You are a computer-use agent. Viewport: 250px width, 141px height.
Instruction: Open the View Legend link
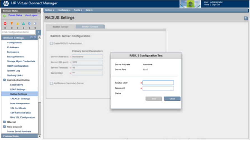point(32,15)
